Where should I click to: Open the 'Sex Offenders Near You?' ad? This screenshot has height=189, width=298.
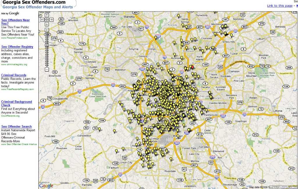tap(15, 22)
